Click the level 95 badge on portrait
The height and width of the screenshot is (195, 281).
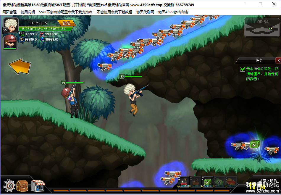(5, 30)
